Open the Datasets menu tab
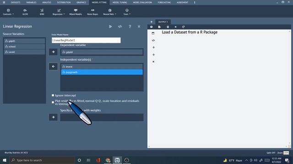Viewport: 293px width, 164px height. (x=16, y=2)
